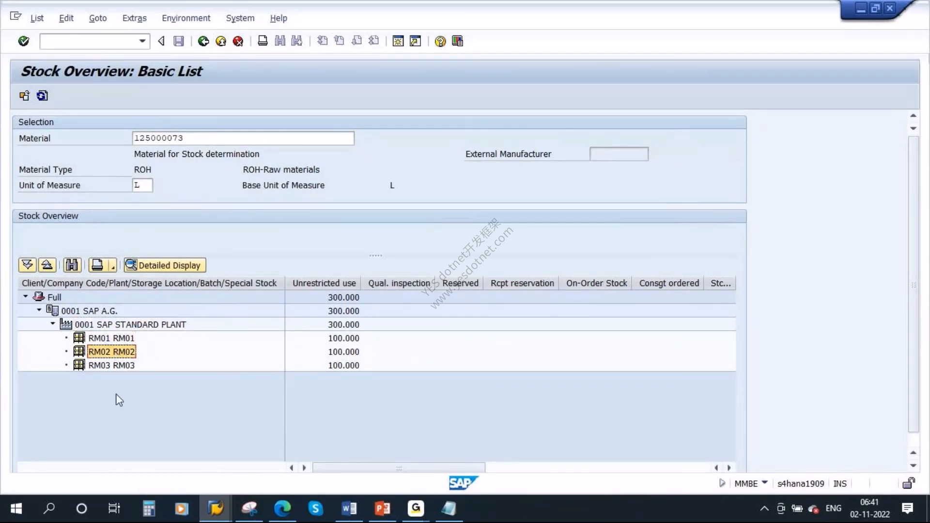The height and width of the screenshot is (523, 930).
Task: Open the command field dropdown arrow
Action: (142, 41)
